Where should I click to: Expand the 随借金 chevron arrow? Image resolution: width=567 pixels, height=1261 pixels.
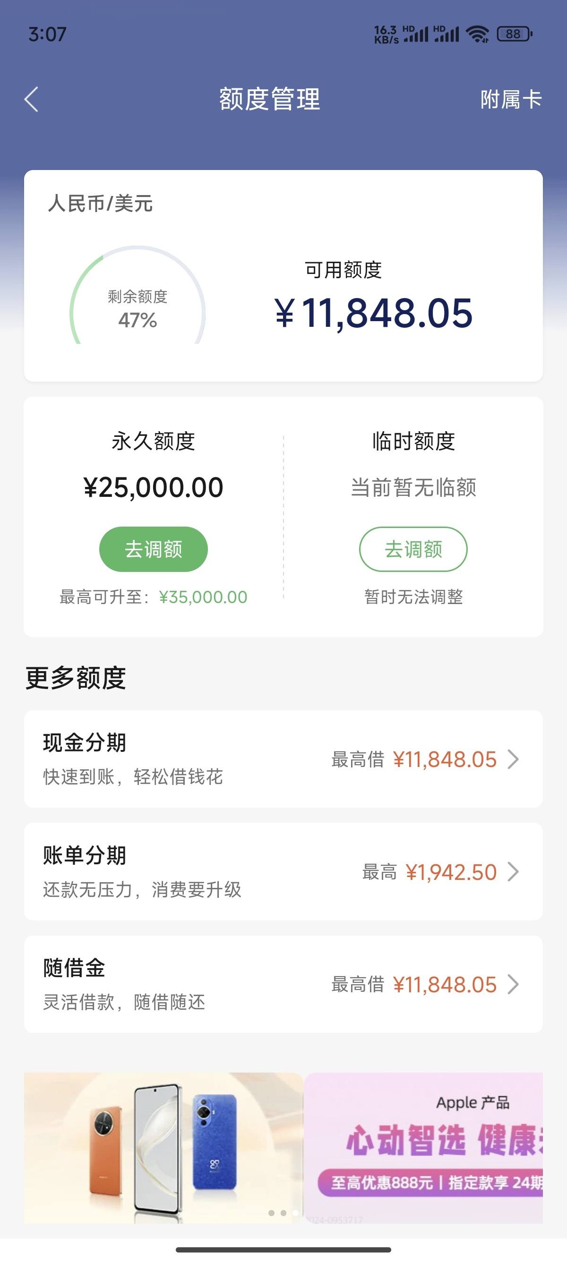[x=513, y=984]
